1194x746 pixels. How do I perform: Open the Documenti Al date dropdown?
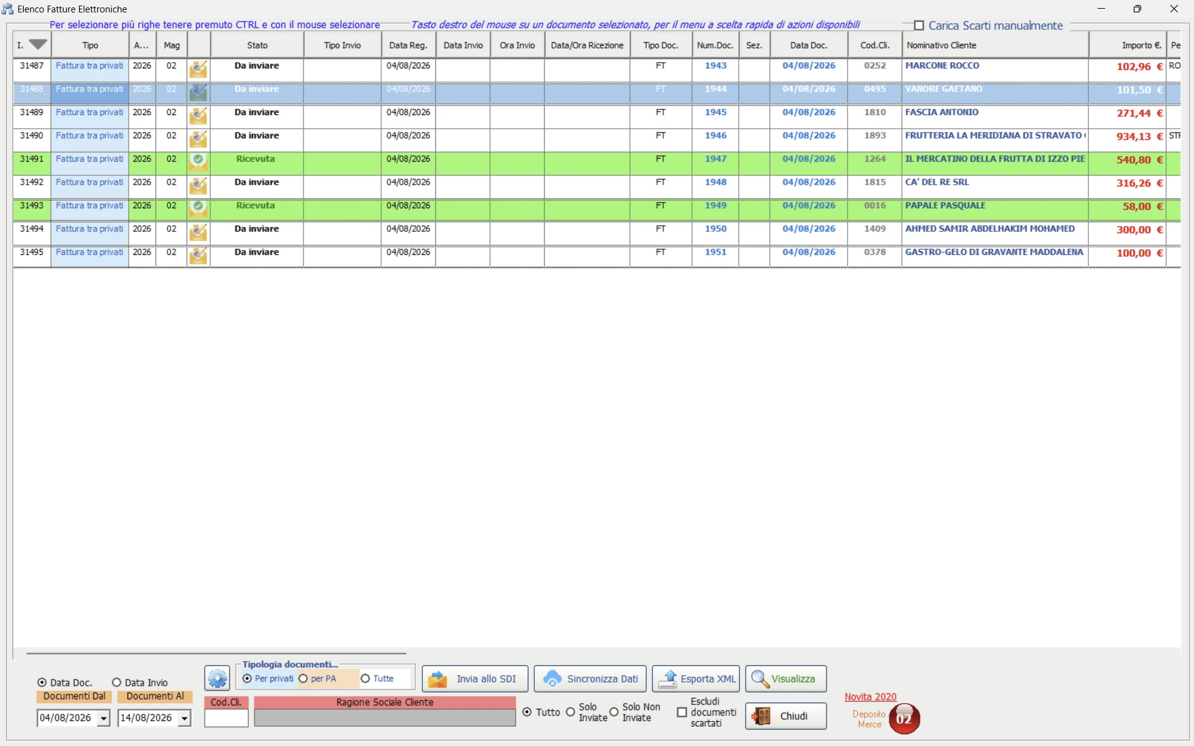tap(184, 718)
